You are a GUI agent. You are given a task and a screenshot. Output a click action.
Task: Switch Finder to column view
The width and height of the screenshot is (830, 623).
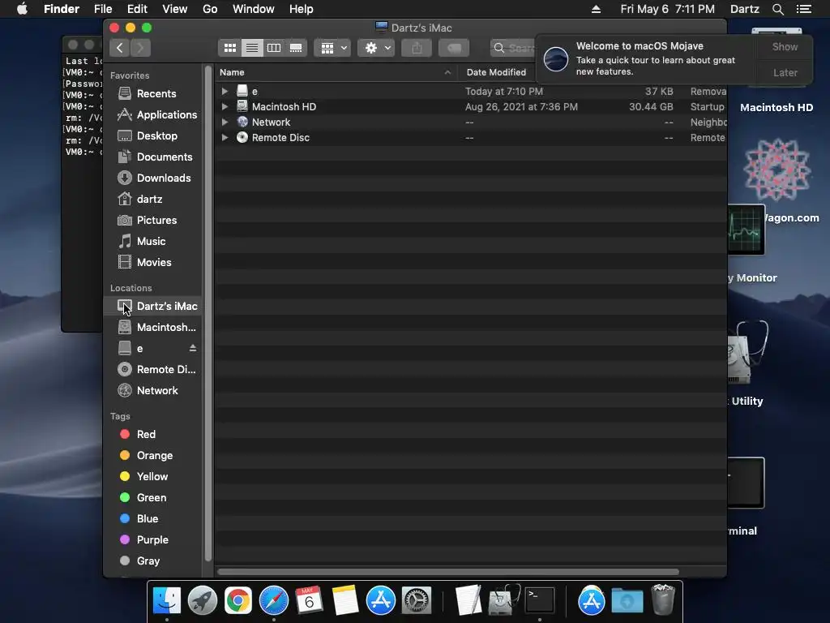(274, 48)
